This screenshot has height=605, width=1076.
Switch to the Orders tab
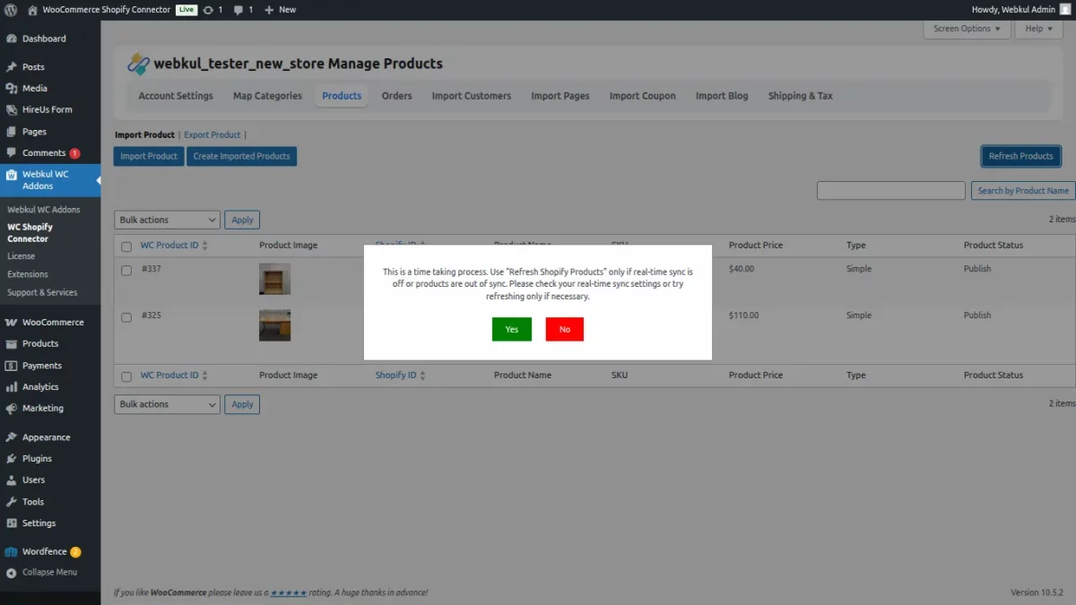pyautogui.click(x=396, y=96)
